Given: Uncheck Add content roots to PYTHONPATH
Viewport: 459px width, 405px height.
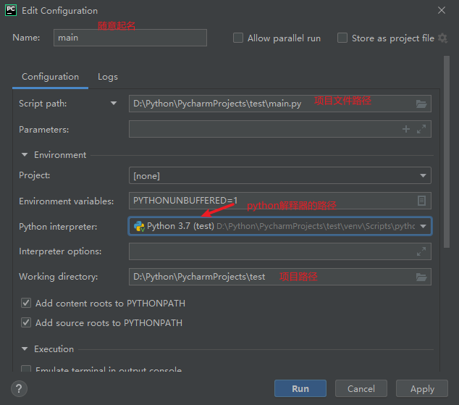Looking at the screenshot, I should click(x=26, y=303).
